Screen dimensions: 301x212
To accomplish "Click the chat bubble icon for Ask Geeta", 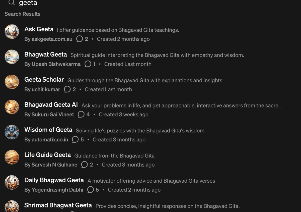I will point(80,39).
